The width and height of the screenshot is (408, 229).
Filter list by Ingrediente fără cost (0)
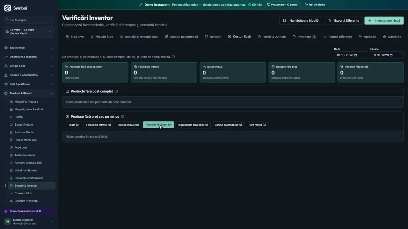click(x=193, y=125)
